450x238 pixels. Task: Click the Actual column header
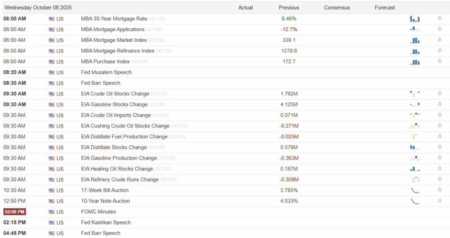tap(246, 7)
